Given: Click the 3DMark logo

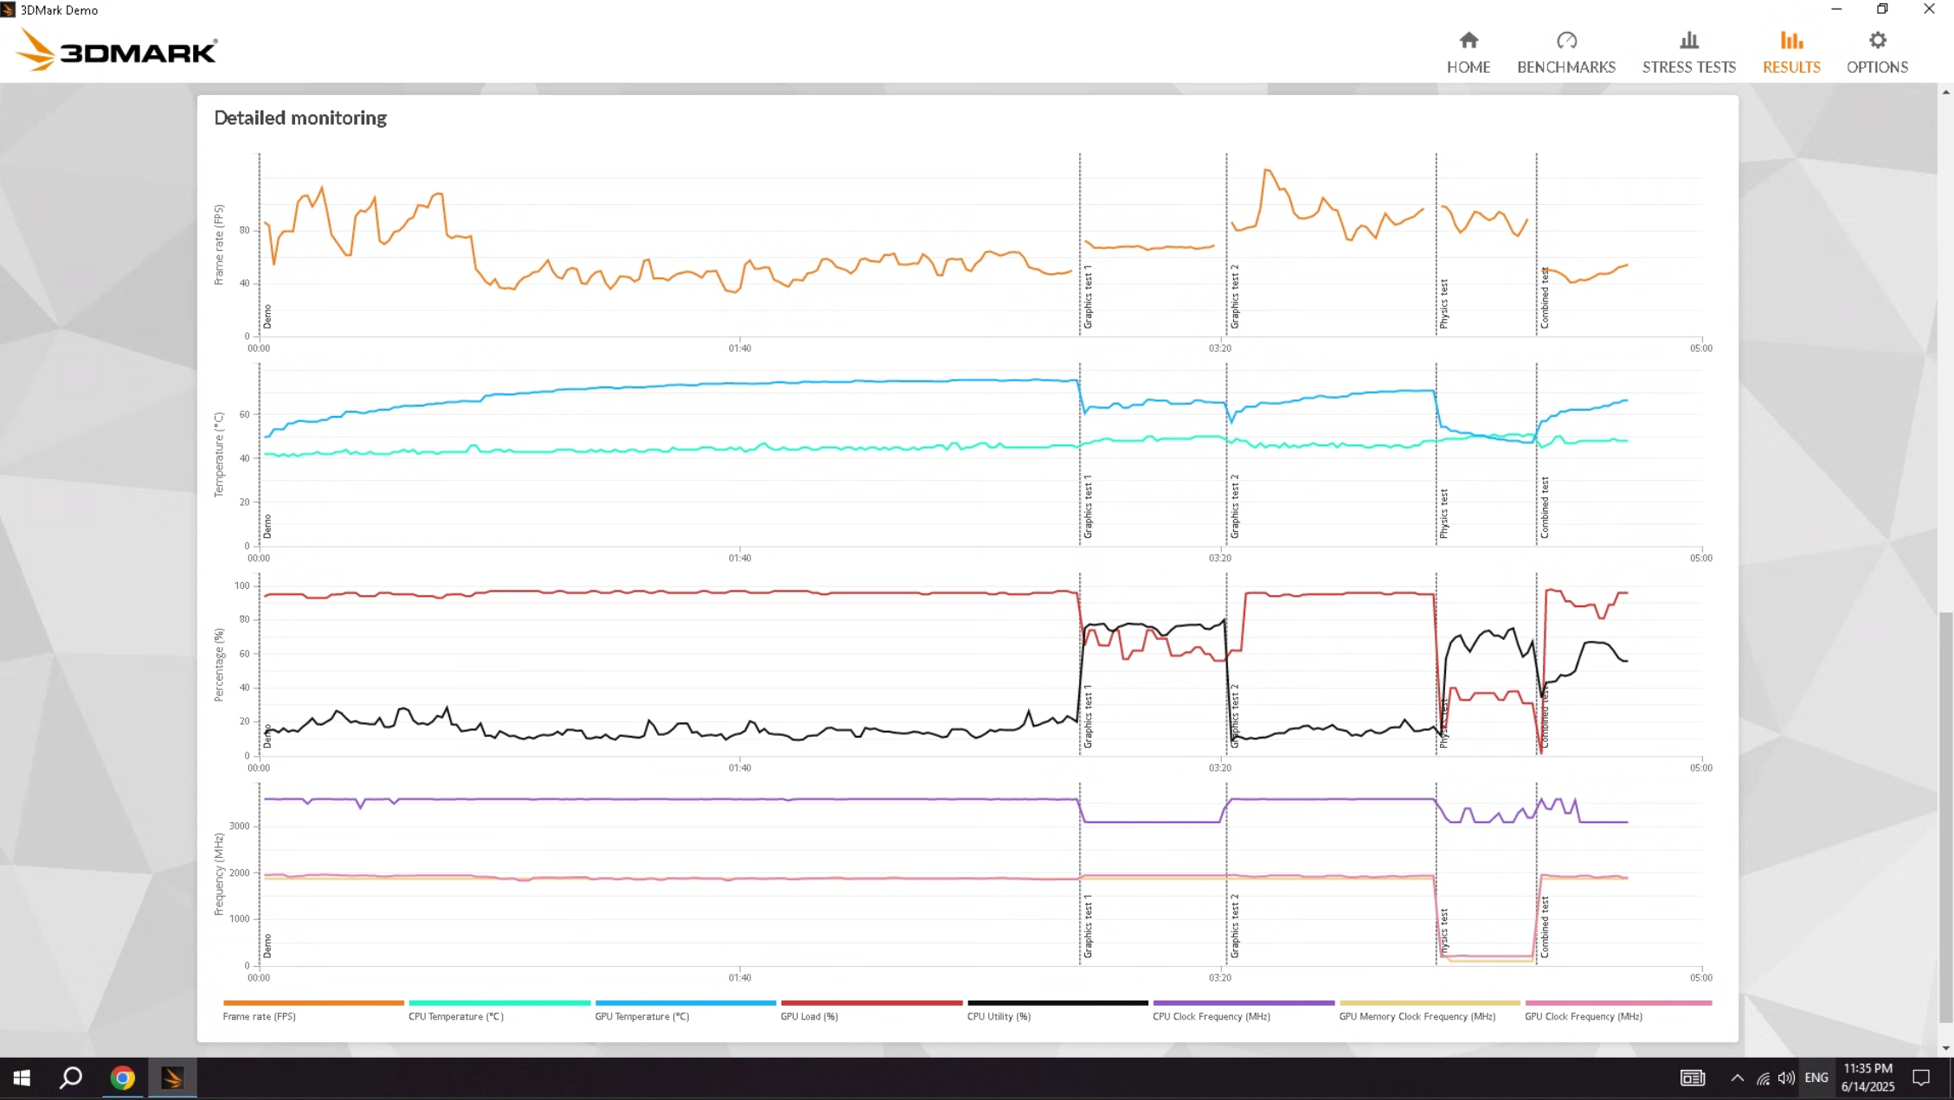Looking at the screenshot, I should pyautogui.click(x=117, y=51).
